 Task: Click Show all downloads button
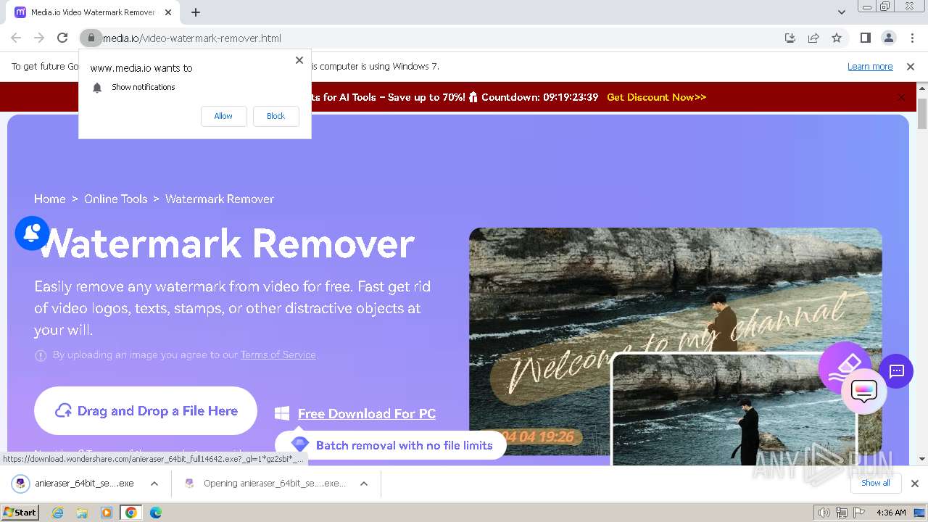click(875, 483)
